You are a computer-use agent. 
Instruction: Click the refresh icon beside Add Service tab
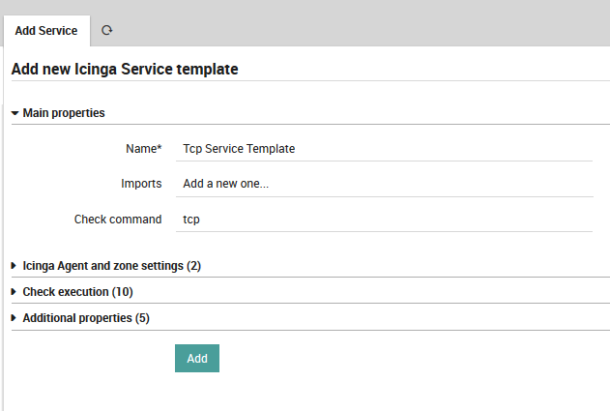coord(106,31)
